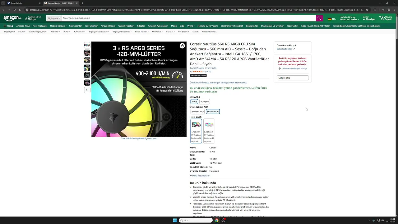Open rating breakdown chevron next to stars

(x=203, y=72)
